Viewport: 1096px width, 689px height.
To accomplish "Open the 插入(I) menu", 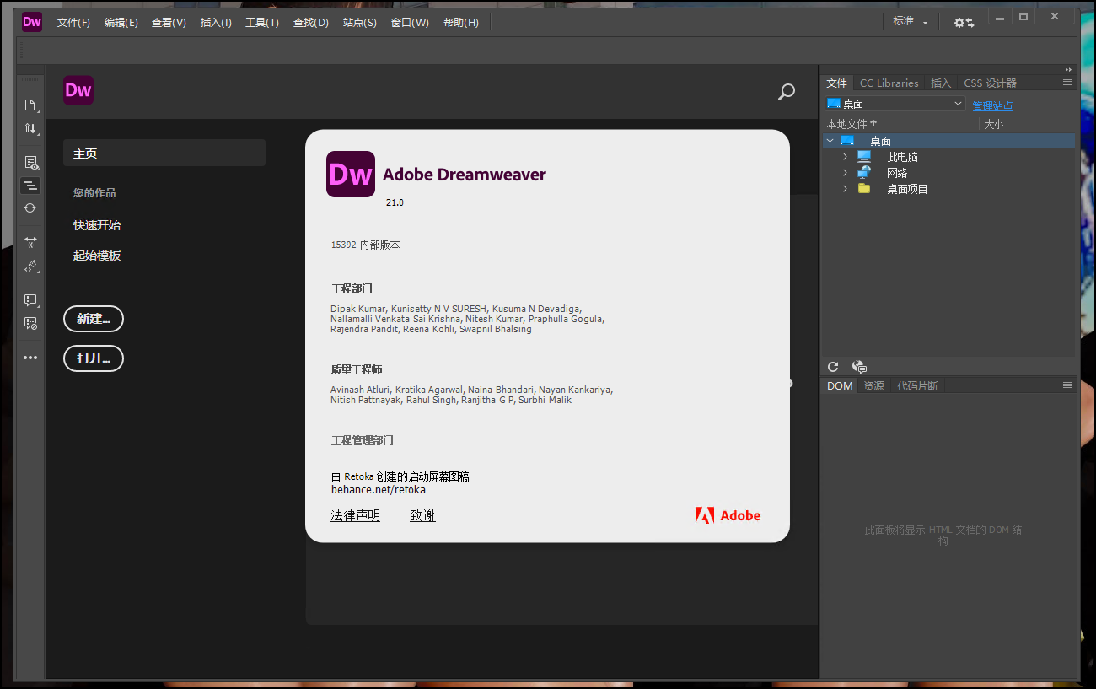I will (x=216, y=23).
